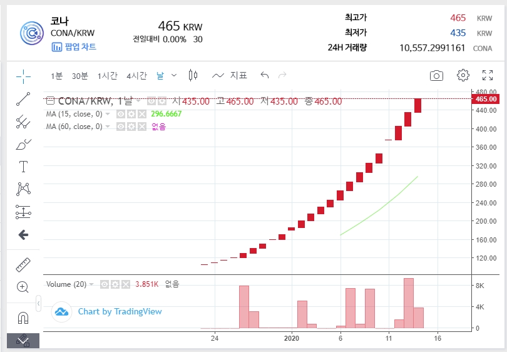Open Volume (20) dropdown arrow
507x352 pixels.
tap(91, 284)
